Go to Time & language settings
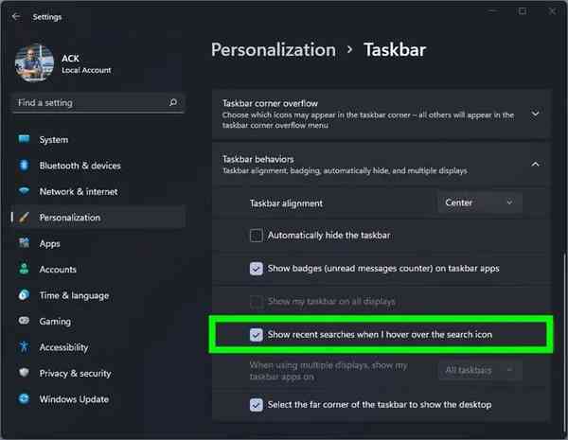The height and width of the screenshot is (440, 568). pos(74,295)
